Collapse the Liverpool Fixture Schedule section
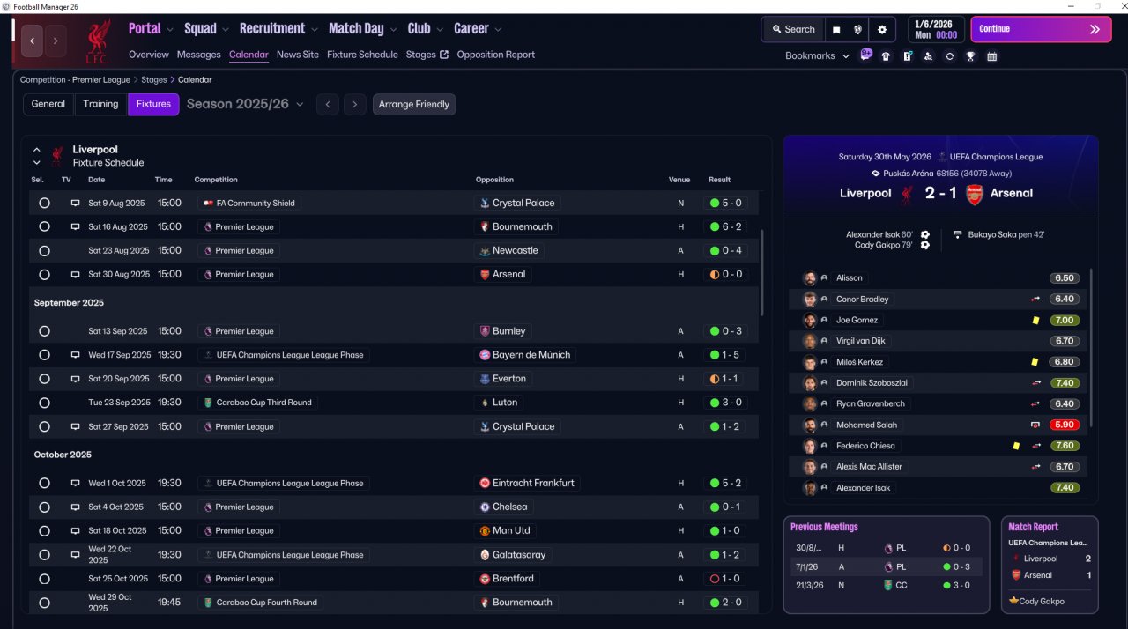 click(37, 150)
